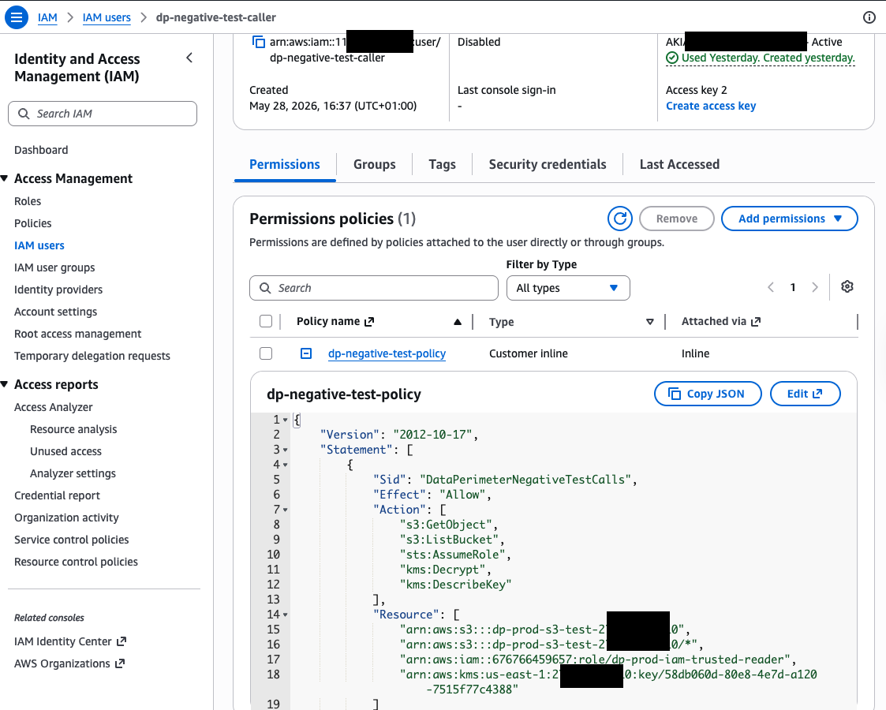The image size is (886, 710).
Task: Open Dashboard in the sidebar
Action: coord(41,150)
